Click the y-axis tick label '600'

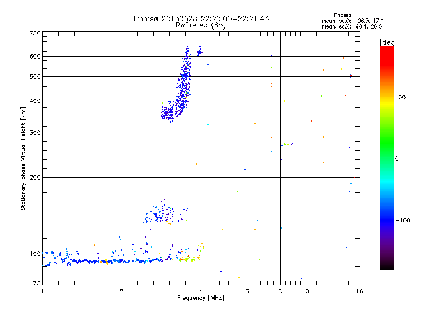pyautogui.click(x=35, y=57)
